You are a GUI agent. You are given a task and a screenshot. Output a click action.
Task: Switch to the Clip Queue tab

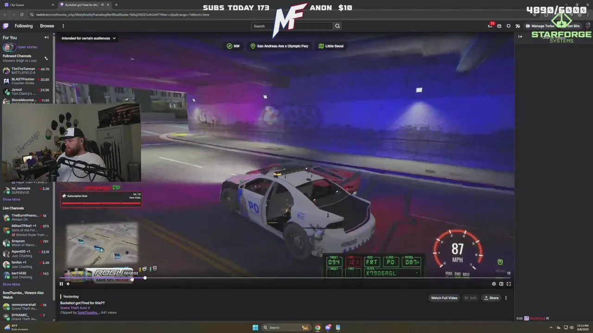[x=29, y=5]
